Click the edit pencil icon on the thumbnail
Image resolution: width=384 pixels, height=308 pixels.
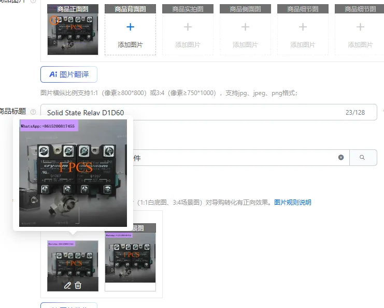[67, 285]
